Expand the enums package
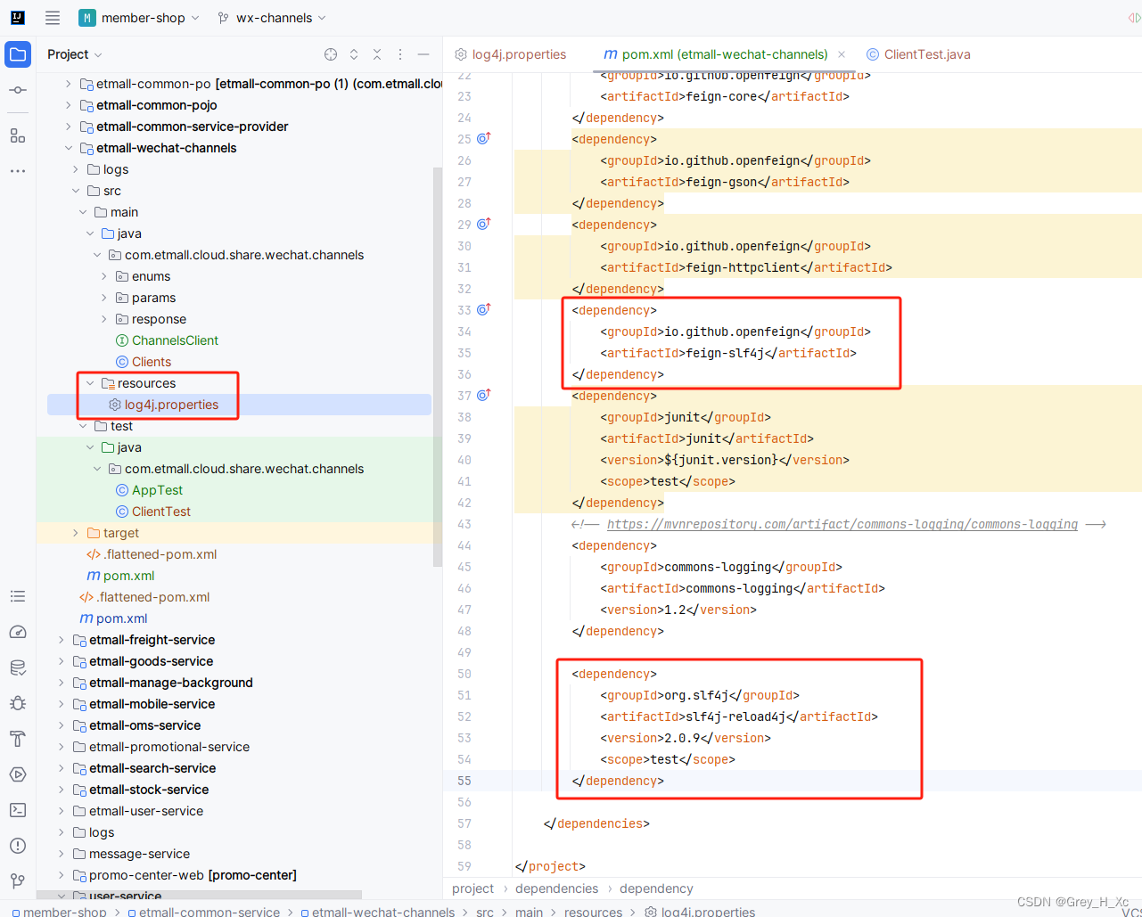 (x=104, y=276)
